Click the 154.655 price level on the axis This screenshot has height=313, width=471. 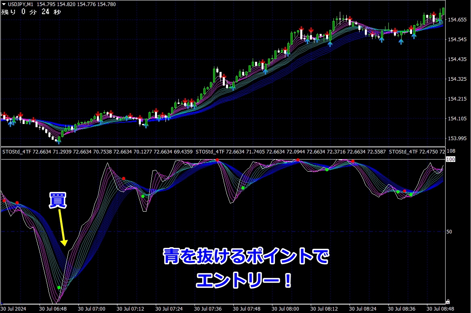tap(457, 19)
